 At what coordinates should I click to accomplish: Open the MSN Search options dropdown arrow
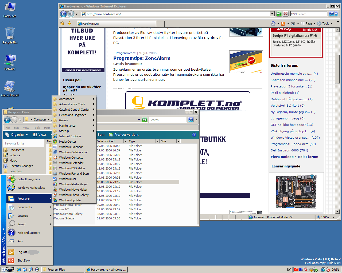click(x=336, y=14)
